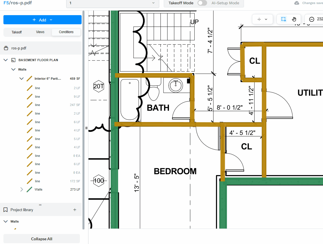Click the zoom out minus icon
Screen dimensions: 323x244
click(312, 19)
